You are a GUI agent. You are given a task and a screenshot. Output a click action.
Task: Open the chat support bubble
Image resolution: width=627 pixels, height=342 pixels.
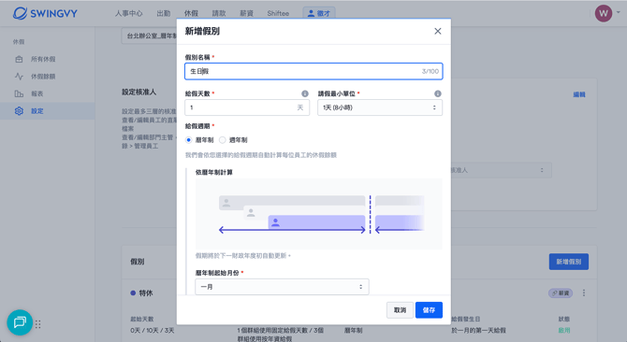click(20, 322)
